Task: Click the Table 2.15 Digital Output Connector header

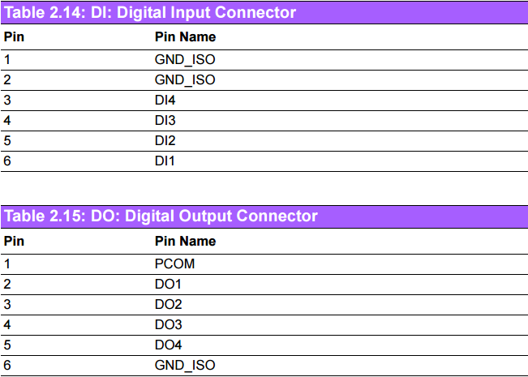Action: (161, 216)
